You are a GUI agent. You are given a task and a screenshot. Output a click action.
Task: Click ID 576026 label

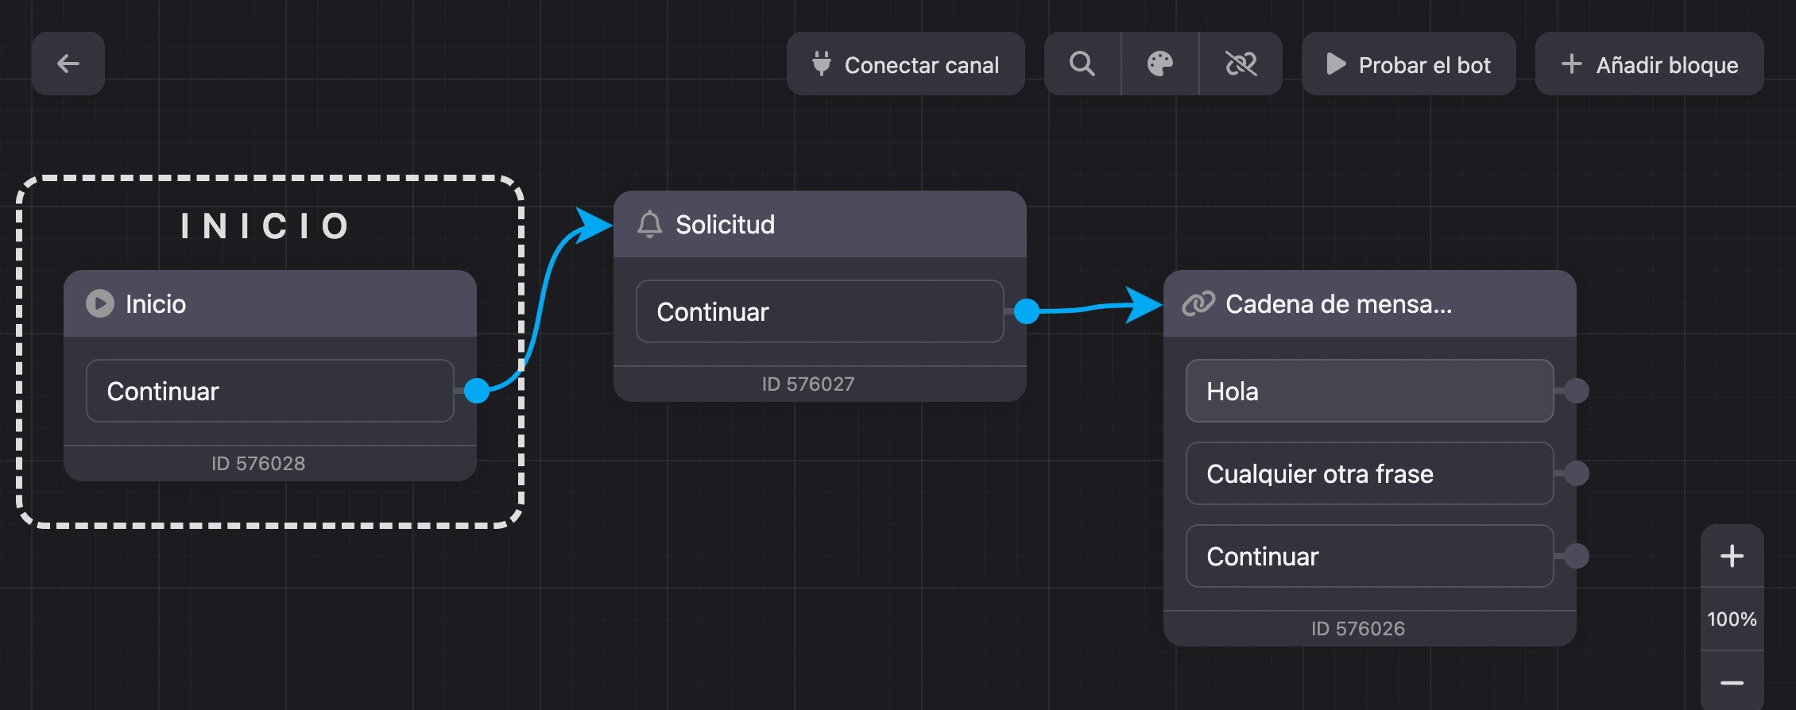point(1358,628)
